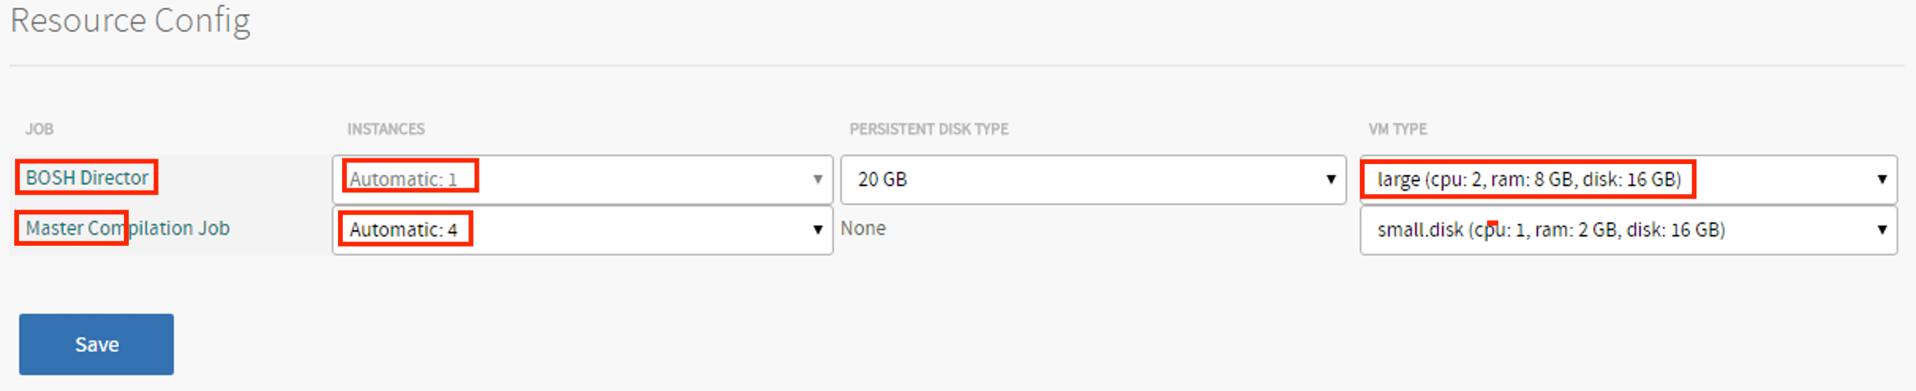Click the Save button
The image size is (1916, 391).
pyautogui.click(x=96, y=344)
